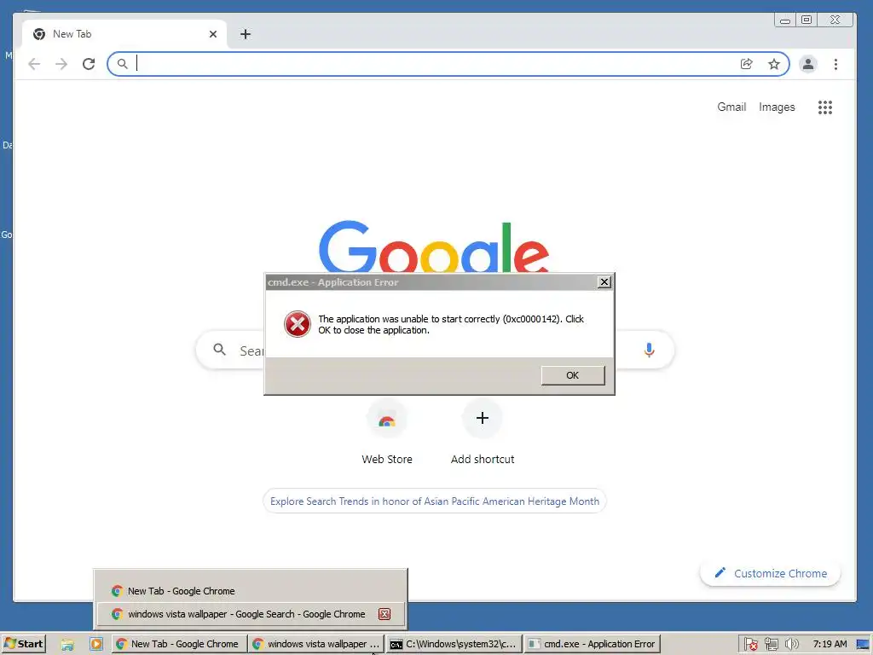The height and width of the screenshot is (655, 873).
Task: Click the Google search input box
Action: pyautogui.click(x=434, y=350)
